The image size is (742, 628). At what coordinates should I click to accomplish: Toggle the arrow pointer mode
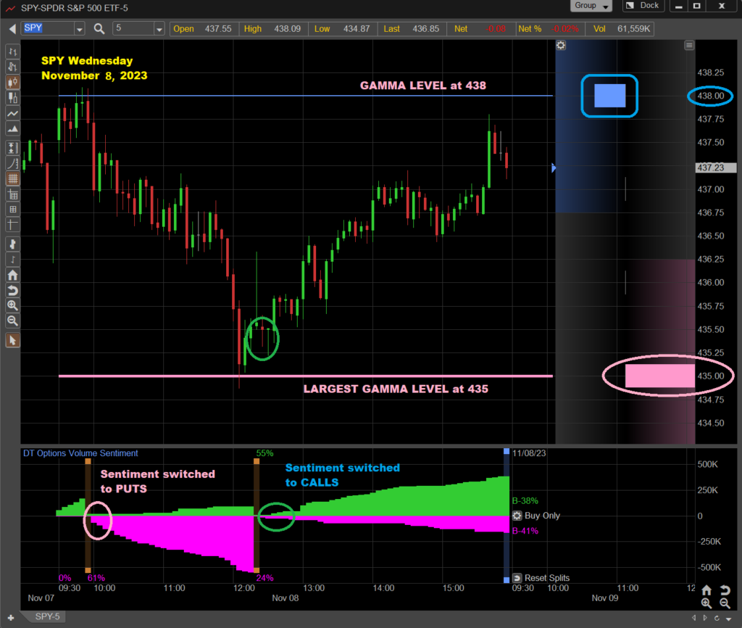click(12, 340)
